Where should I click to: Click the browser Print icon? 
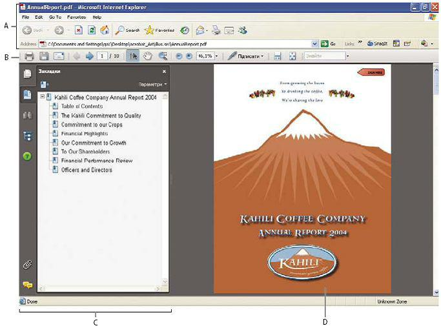tap(216, 30)
